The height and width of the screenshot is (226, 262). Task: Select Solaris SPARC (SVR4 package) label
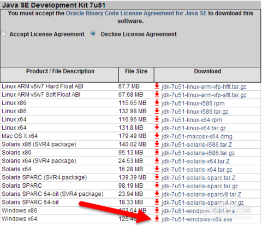point(44,177)
